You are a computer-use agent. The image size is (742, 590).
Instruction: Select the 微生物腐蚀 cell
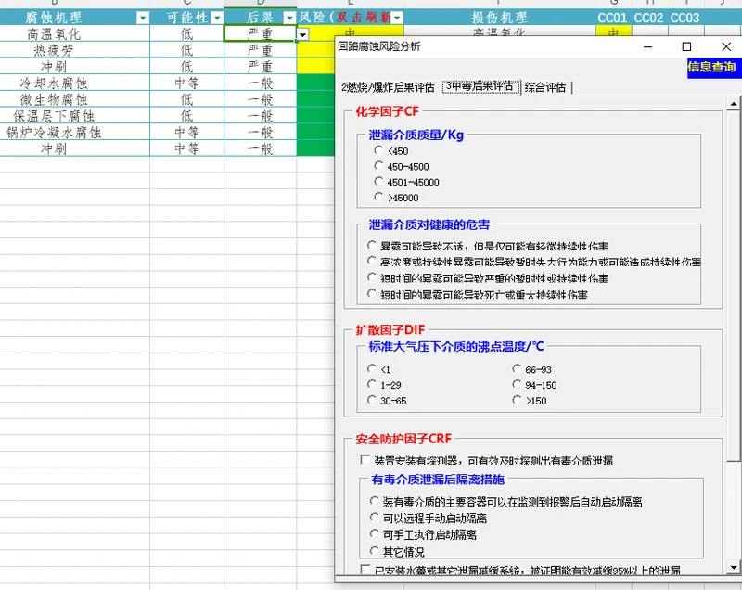75,99
